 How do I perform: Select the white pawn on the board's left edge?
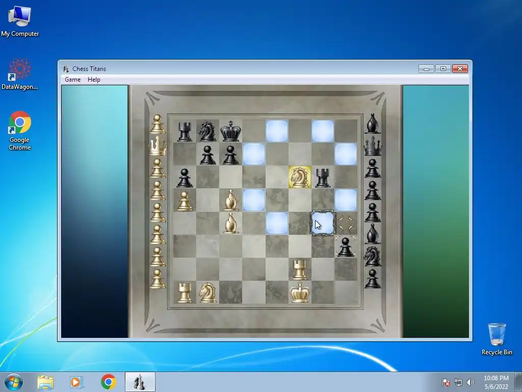click(x=185, y=201)
